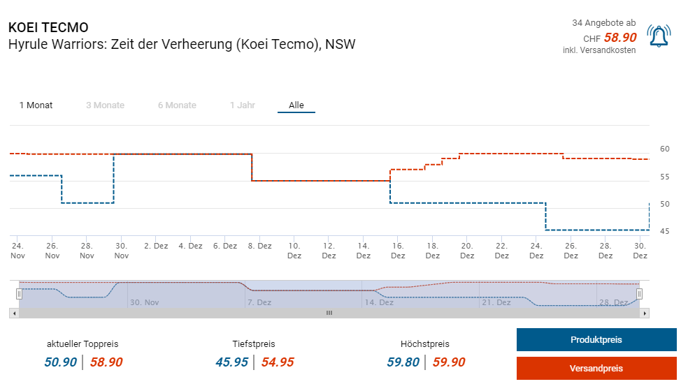Click the Tiefstpreis value 45.95
This screenshot has height=384, width=681.
point(231,362)
